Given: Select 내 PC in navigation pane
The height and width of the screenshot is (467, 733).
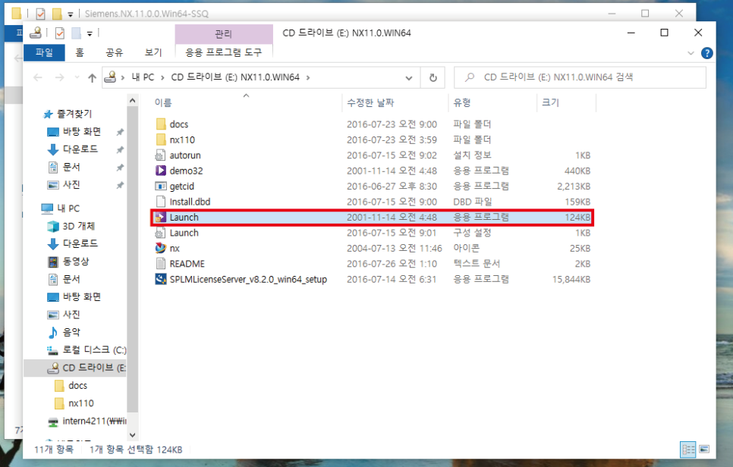Looking at the screenshot, I should click(68, 208).
